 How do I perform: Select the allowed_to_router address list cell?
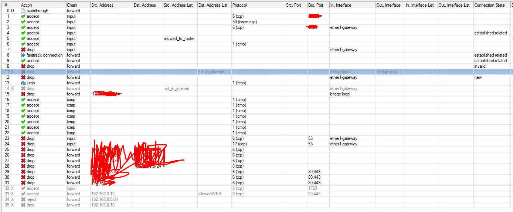179,38
